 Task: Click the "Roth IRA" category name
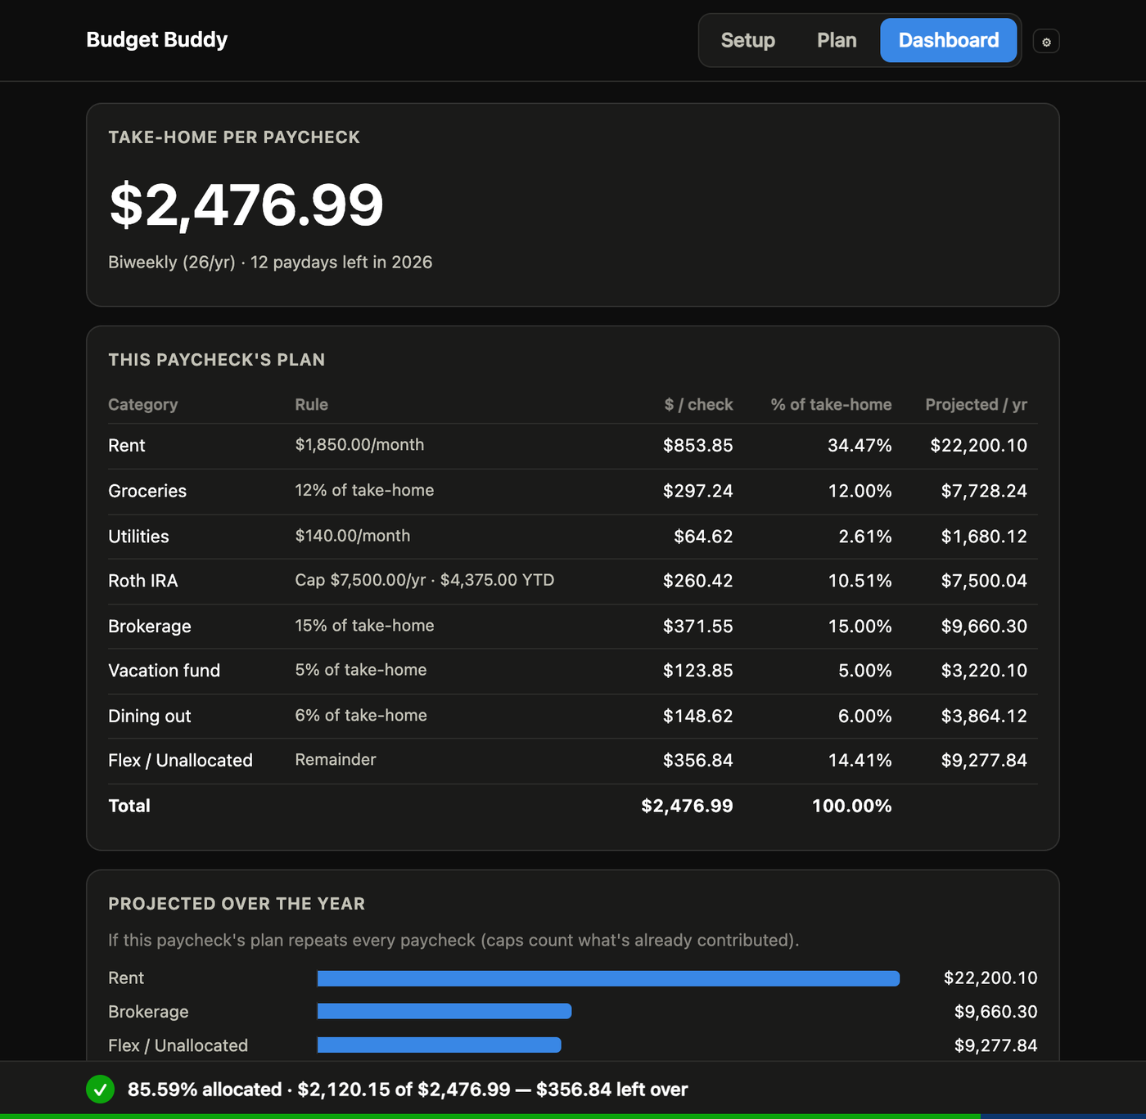(143, 581)
